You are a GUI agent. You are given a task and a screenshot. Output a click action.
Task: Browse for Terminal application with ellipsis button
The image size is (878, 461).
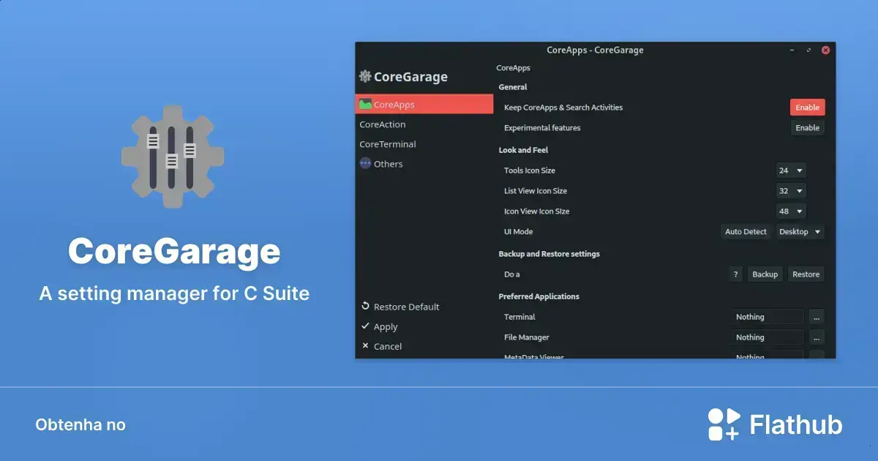pos(817,317)
